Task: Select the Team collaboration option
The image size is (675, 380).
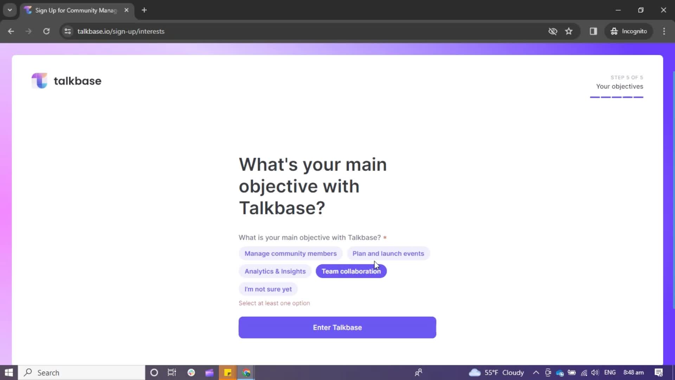Action: coord(351,271)
